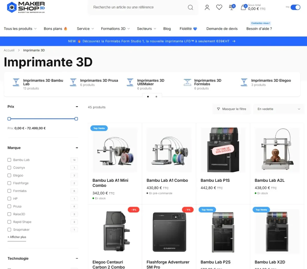This screenshot has height=269, width=307.
Task: Open the En vedette sort dropdown
Action: [x=279, y=109]
